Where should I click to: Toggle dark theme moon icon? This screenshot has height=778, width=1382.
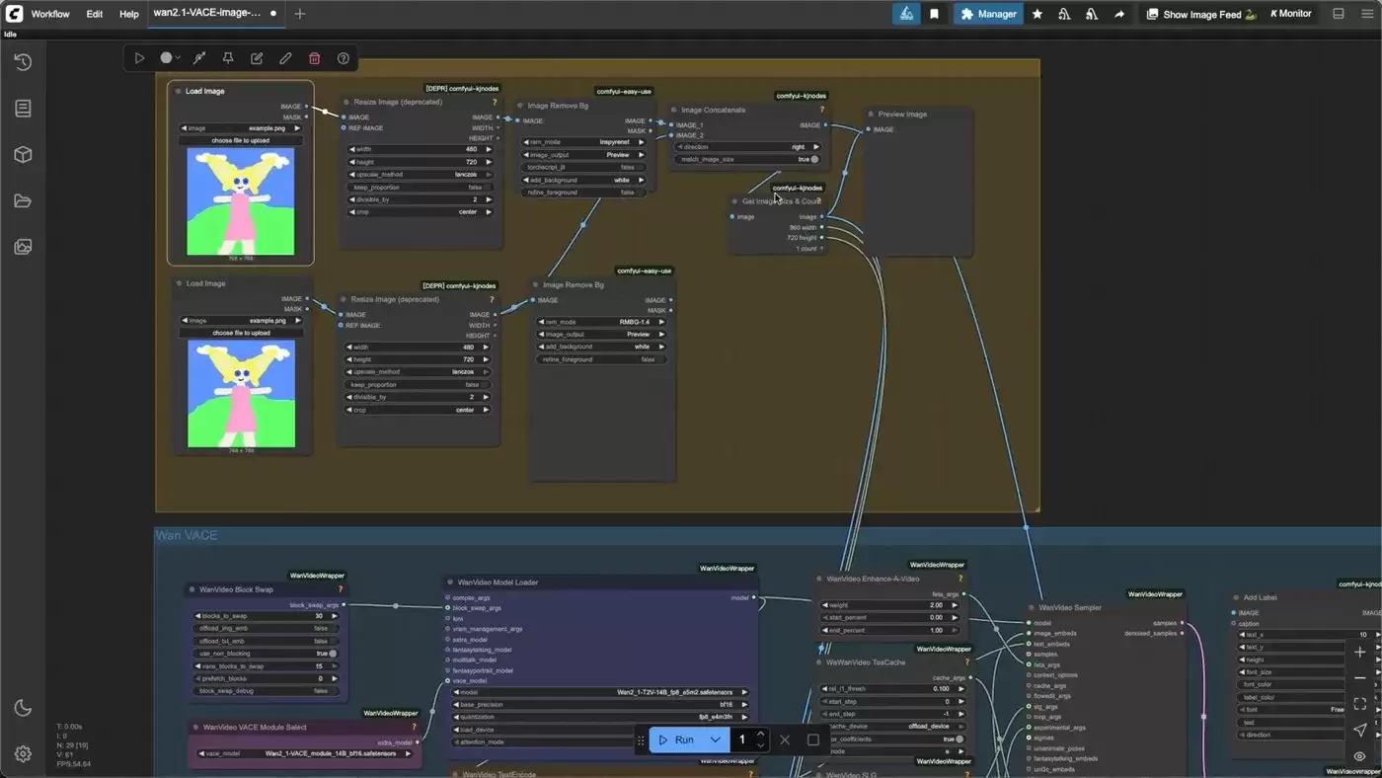point(23,708)
